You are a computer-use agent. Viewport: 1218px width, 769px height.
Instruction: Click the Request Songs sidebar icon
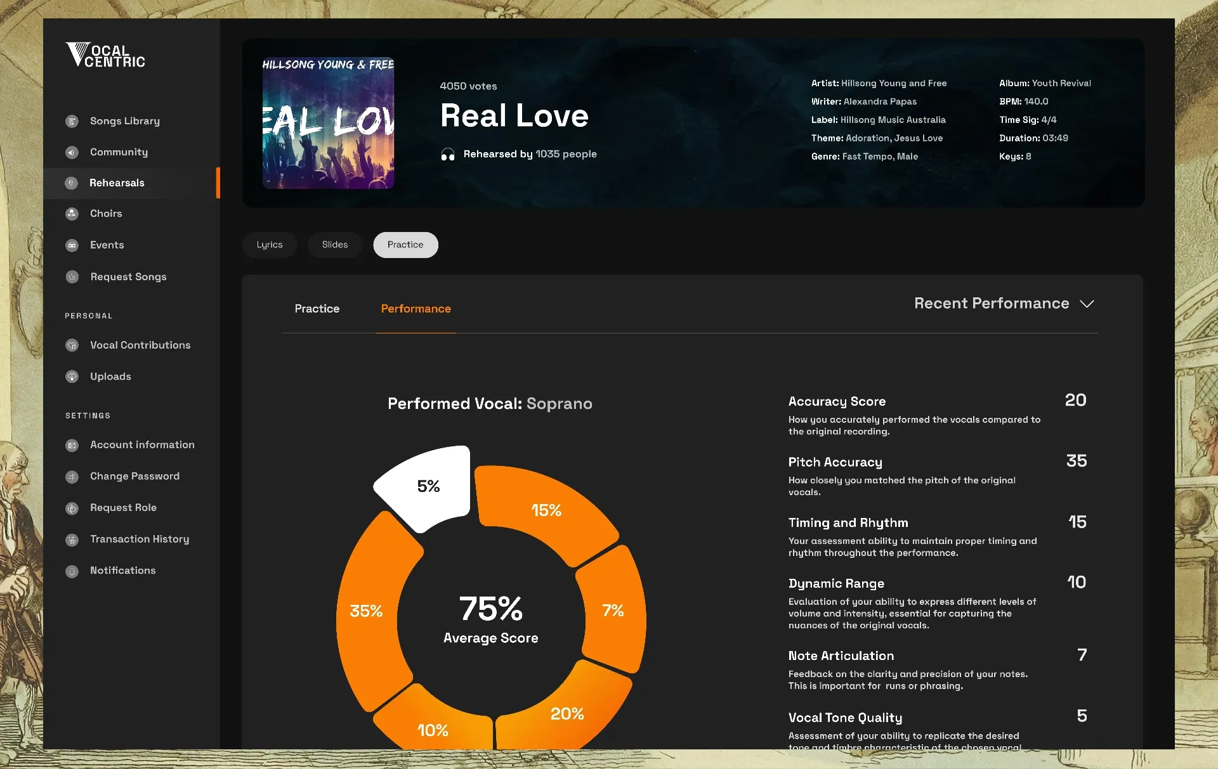(x=72, y=276)
